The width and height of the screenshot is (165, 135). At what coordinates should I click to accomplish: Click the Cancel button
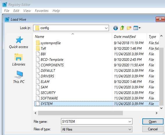[153, 129]
